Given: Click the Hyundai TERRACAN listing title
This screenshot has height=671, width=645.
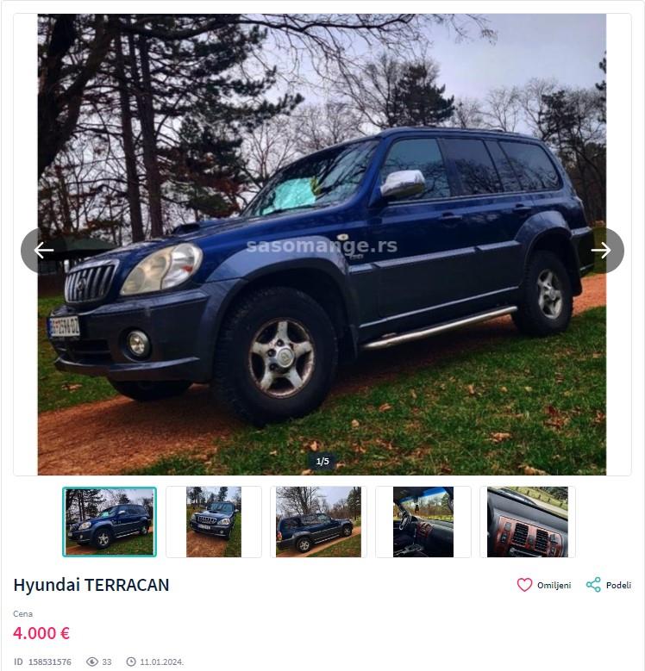Looking at the screenshot, I should click(91, 585).
